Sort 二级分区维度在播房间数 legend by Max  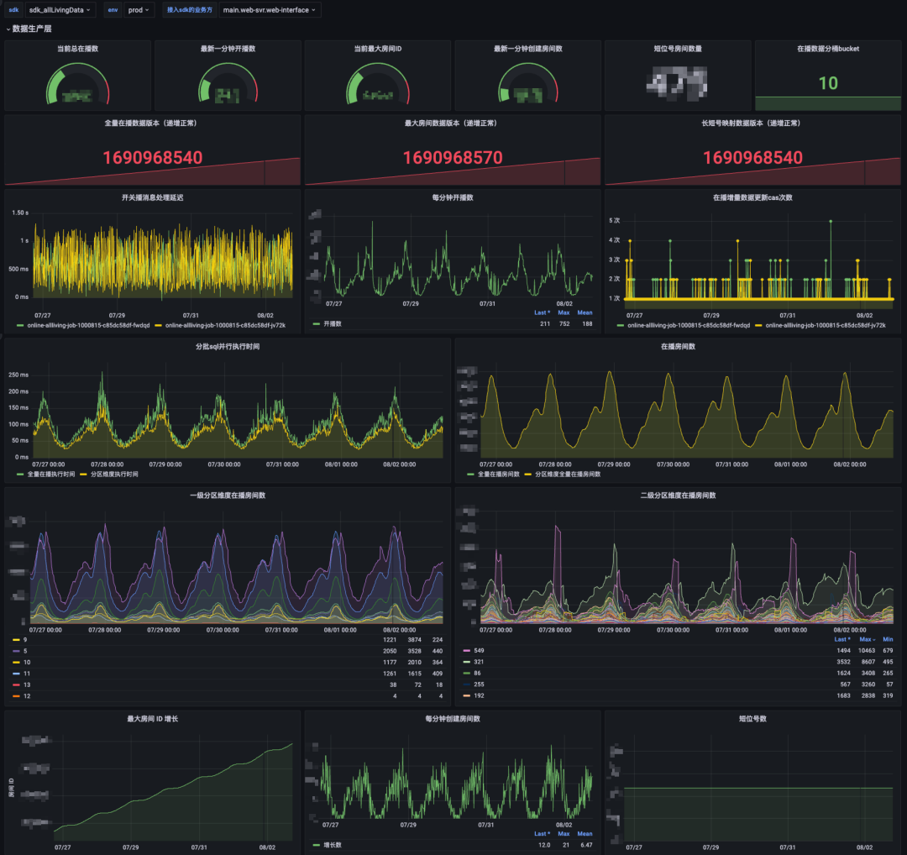(867, 639)
